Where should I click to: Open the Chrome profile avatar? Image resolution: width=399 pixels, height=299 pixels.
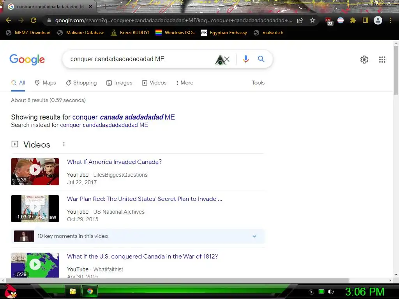click(x=378, y=20)
